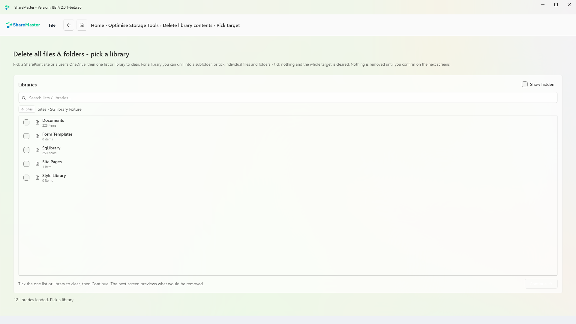The height and width of the screenshot is (324, 576).
Task: Open the File menu
Action: (x=52, y=25)
